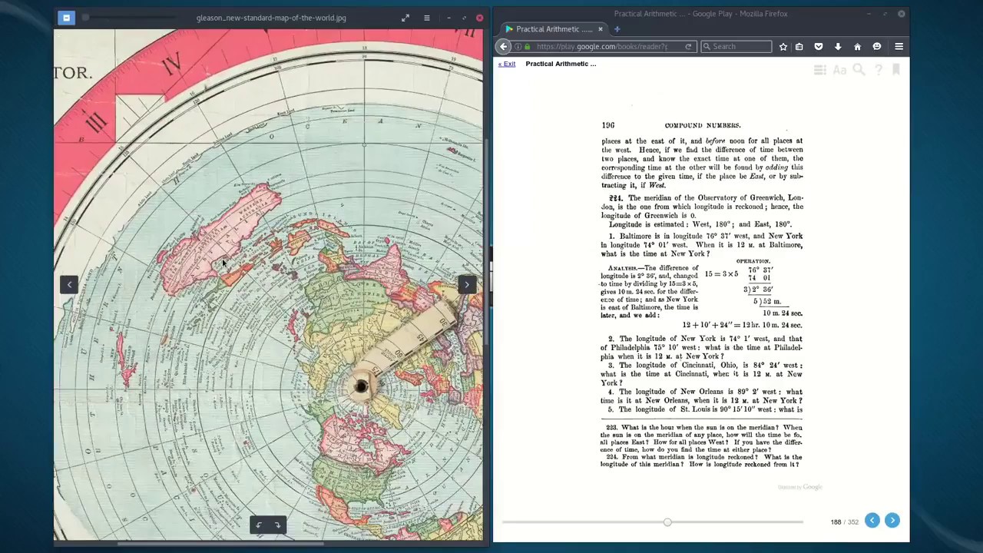Close the Practical Arithmetic tab
983x553 pixels.
click(x=601, y=29)
